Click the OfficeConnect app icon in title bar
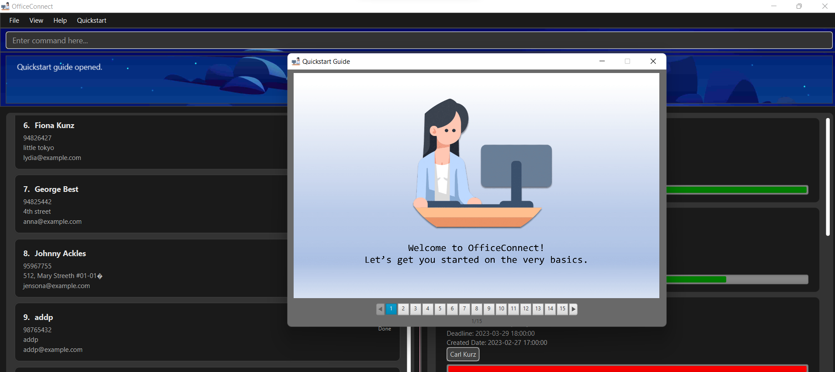 [x=5, y=6]
